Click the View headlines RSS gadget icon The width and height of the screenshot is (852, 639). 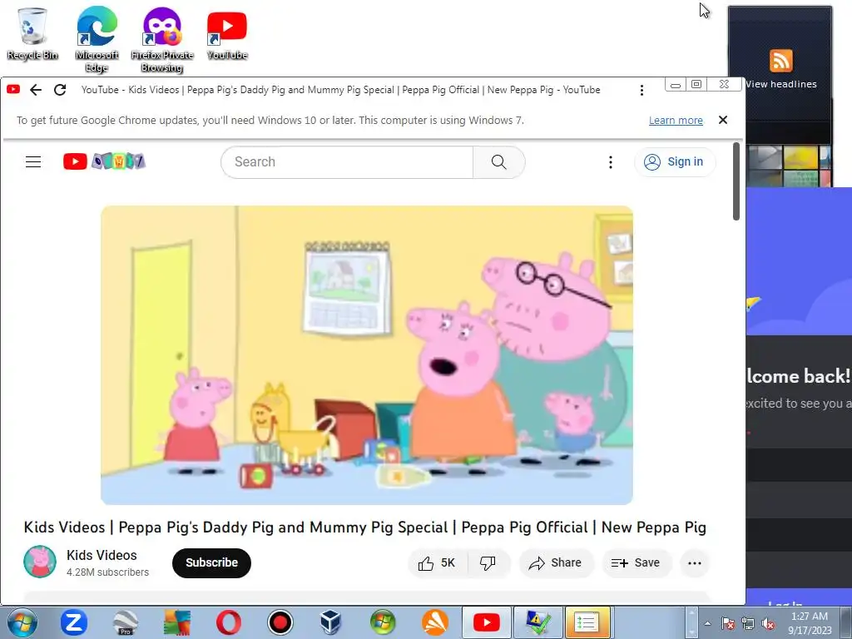click(x=780, y=60)
